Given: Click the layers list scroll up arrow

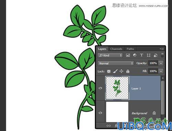Looking at the screenshot, I should (x=163, y=78).
